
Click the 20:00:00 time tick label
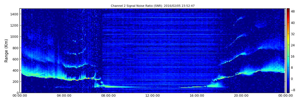pos(241,96)
